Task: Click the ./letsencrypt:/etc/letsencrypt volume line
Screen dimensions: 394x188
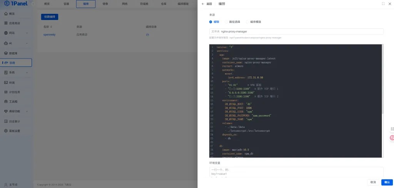Action: point(247,130)
